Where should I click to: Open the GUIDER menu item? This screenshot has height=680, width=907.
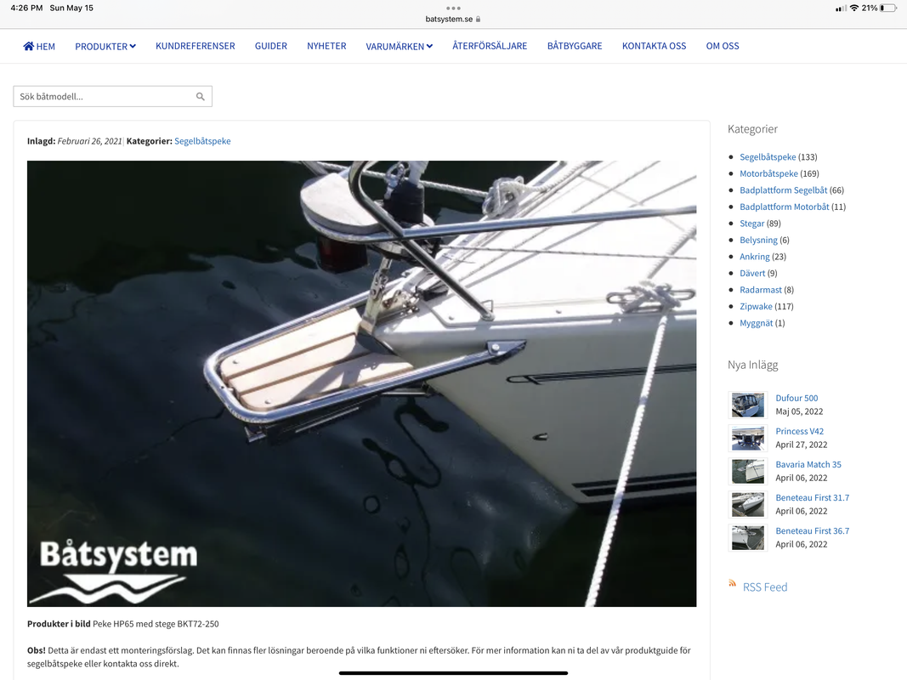(270, 46)
